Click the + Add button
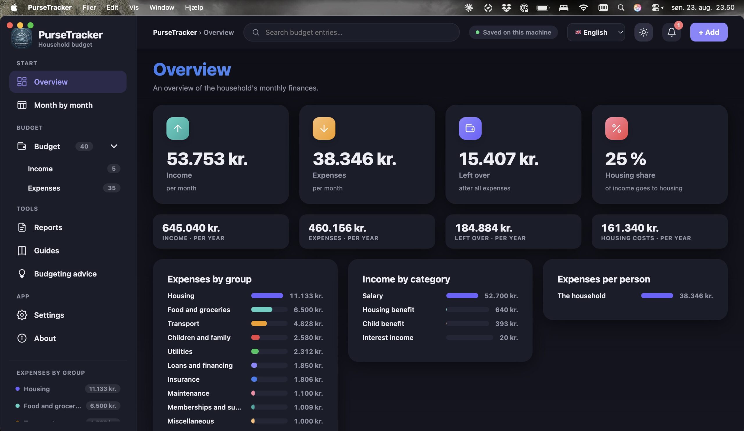This screenshot has width=744, height=431. 709,32
